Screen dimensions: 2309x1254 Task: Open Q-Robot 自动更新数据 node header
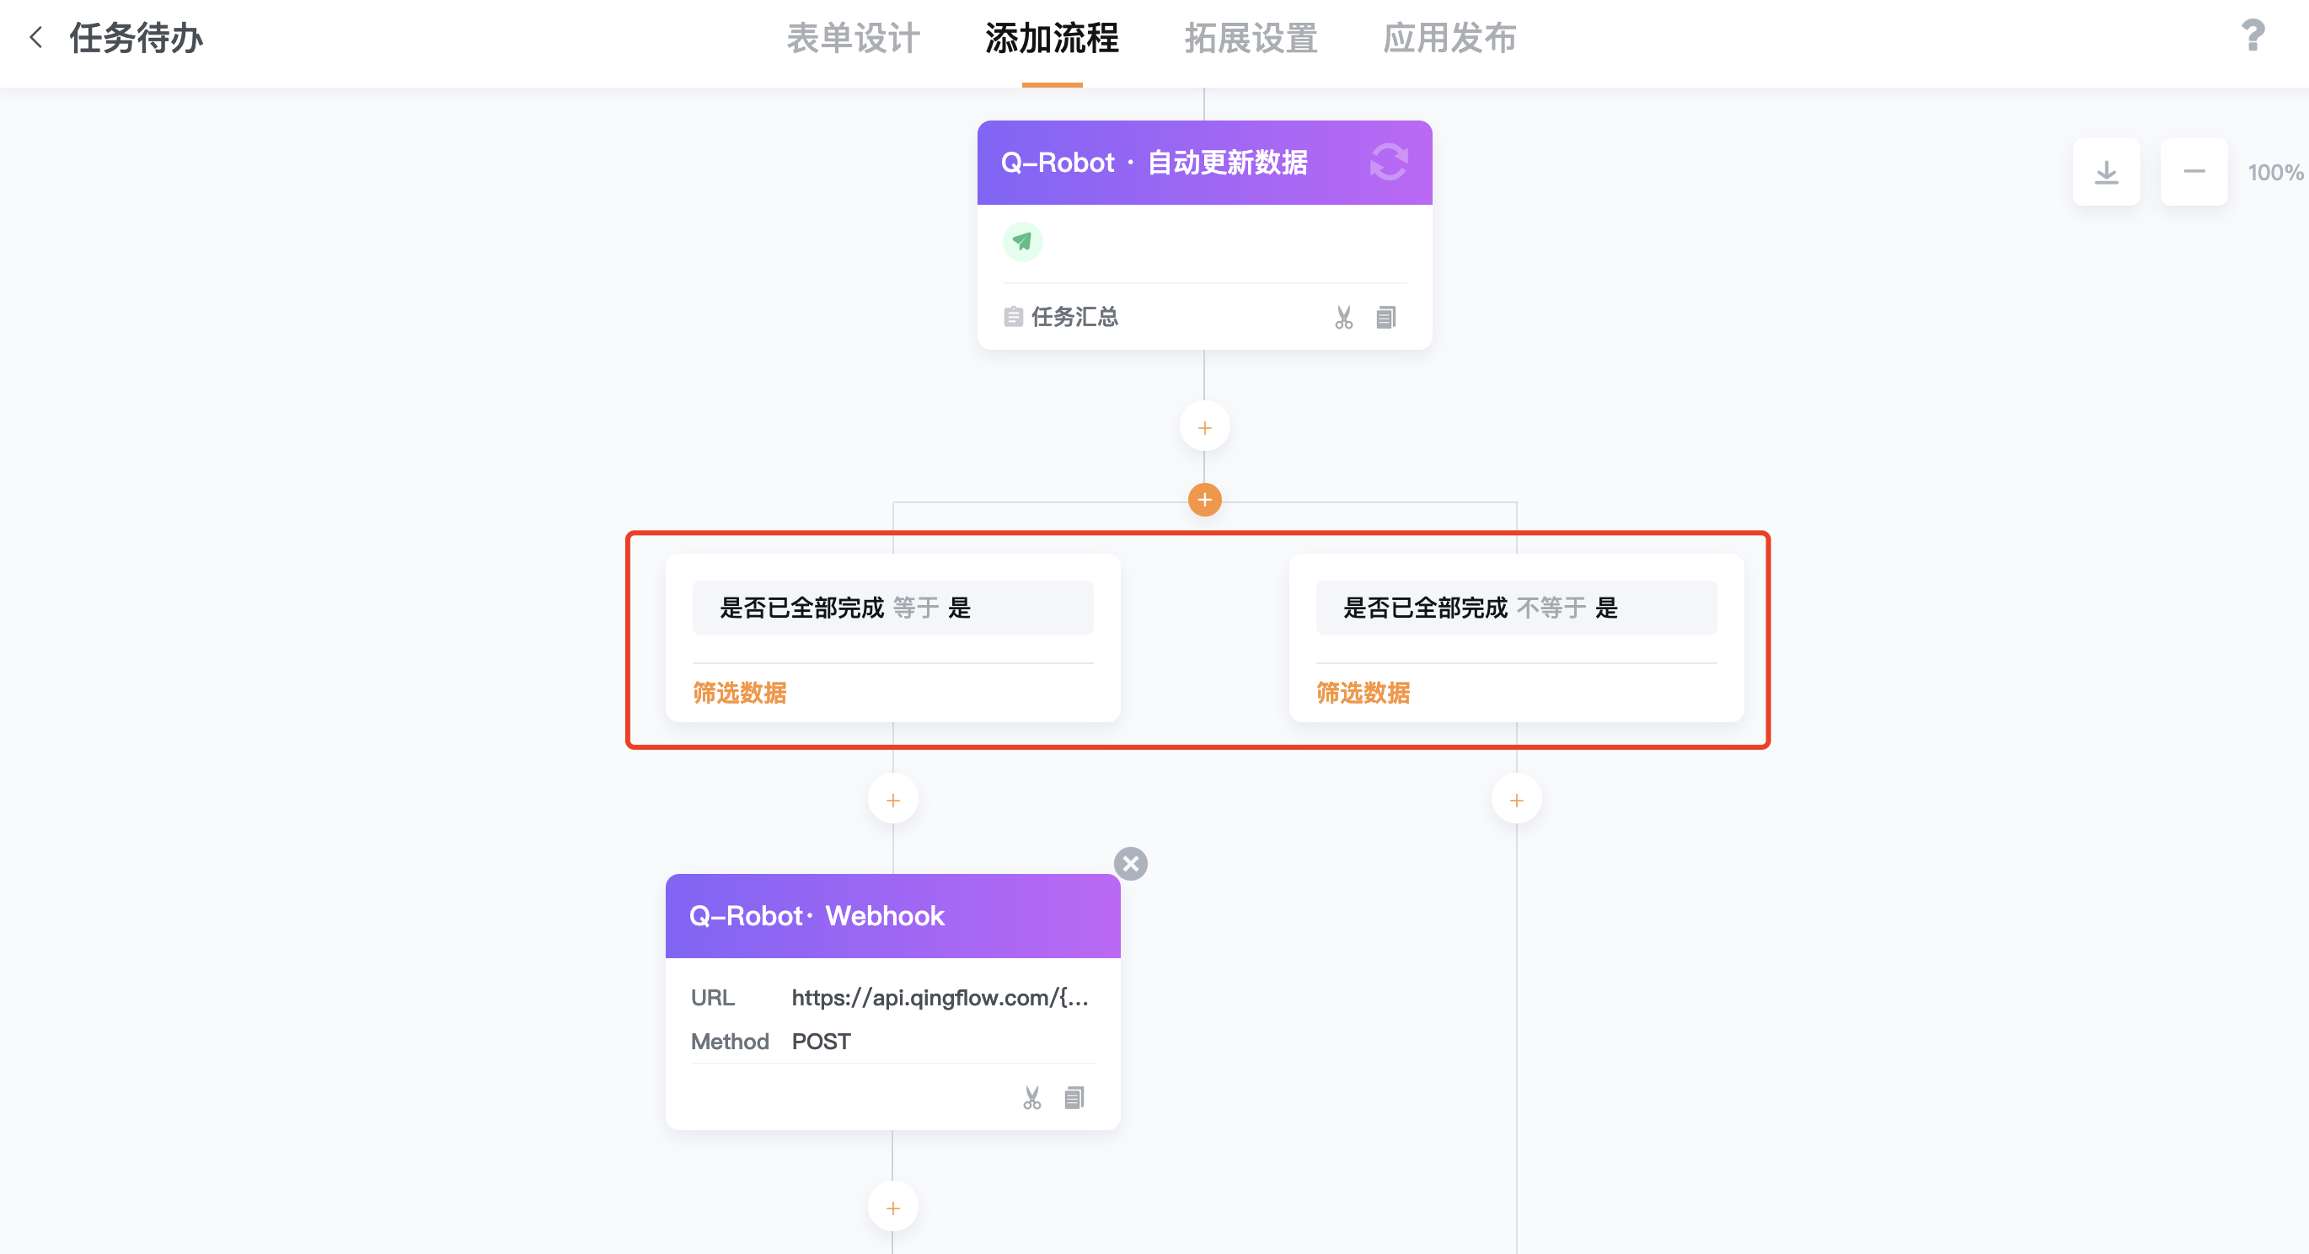coord(1204,163)
